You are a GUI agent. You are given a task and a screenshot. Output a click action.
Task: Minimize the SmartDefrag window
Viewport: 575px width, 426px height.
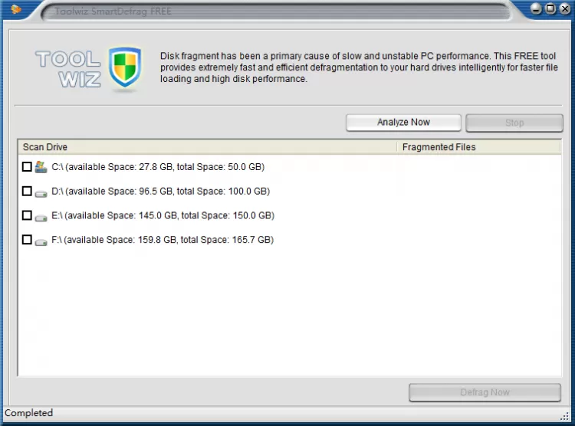[x=536, y=8]
